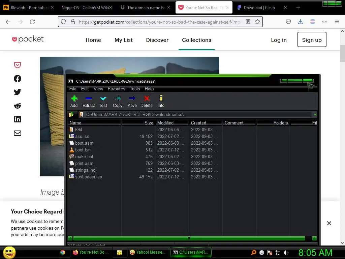Save page with Pocket toolbar icon
This screenshot has width=345, height=259.
[288, 22]
